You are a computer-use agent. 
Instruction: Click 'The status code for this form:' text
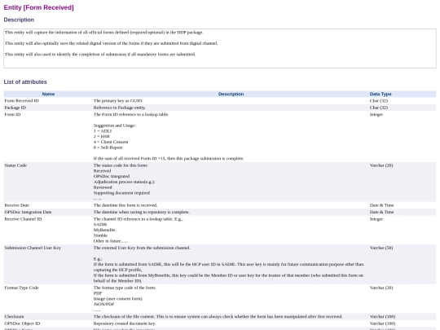point(121,165)
